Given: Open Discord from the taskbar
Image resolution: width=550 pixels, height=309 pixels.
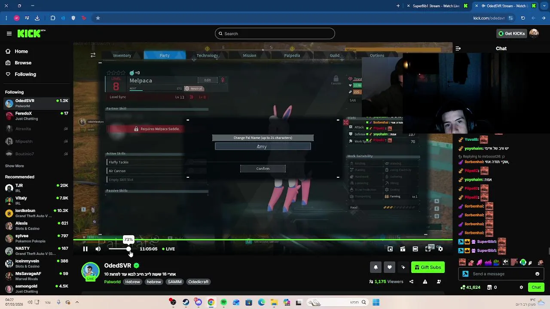Looking at the screenshot, I should click(198, 302).
